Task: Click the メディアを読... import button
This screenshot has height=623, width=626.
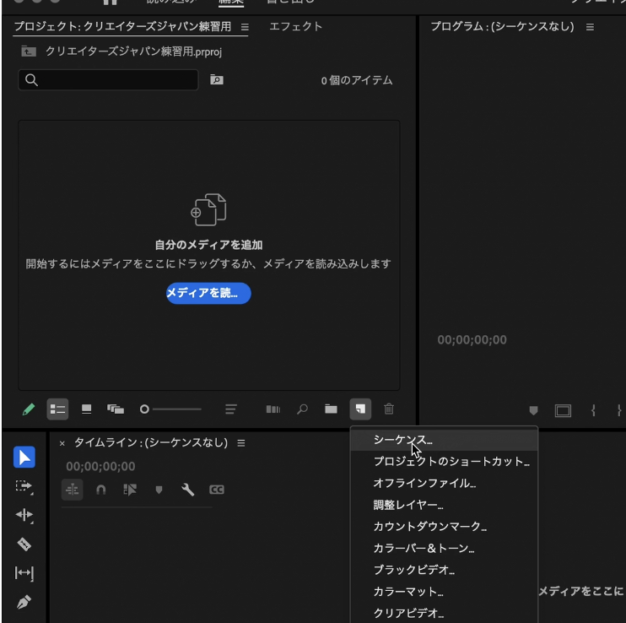Action: pyautogui.click(x=208, y=293)
